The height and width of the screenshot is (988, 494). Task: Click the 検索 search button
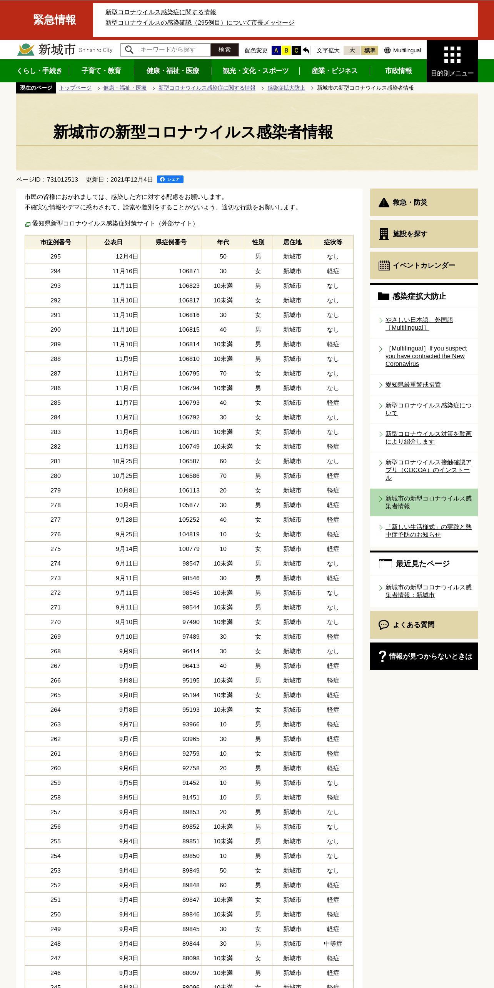click(225, 50)
